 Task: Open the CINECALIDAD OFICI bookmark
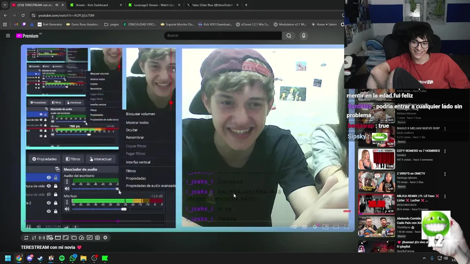click(139, 25)
